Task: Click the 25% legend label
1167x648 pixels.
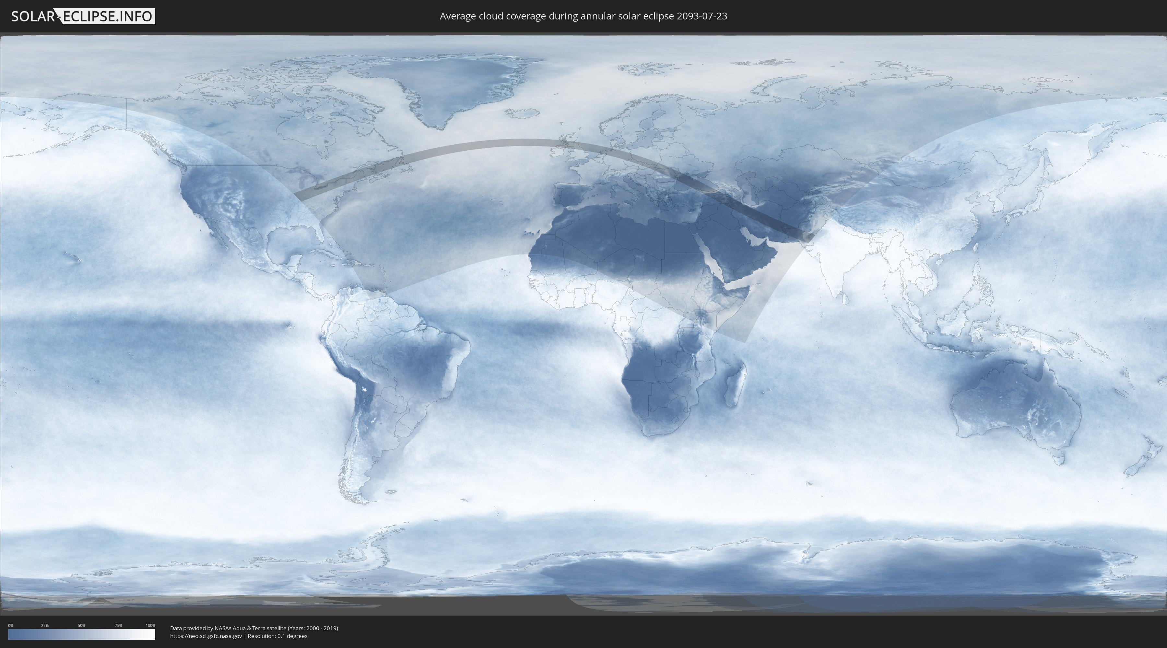Action: [x=45, y=625]
